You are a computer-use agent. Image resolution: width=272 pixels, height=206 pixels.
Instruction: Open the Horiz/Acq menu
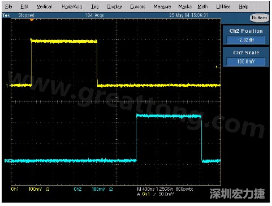point(72,7)
